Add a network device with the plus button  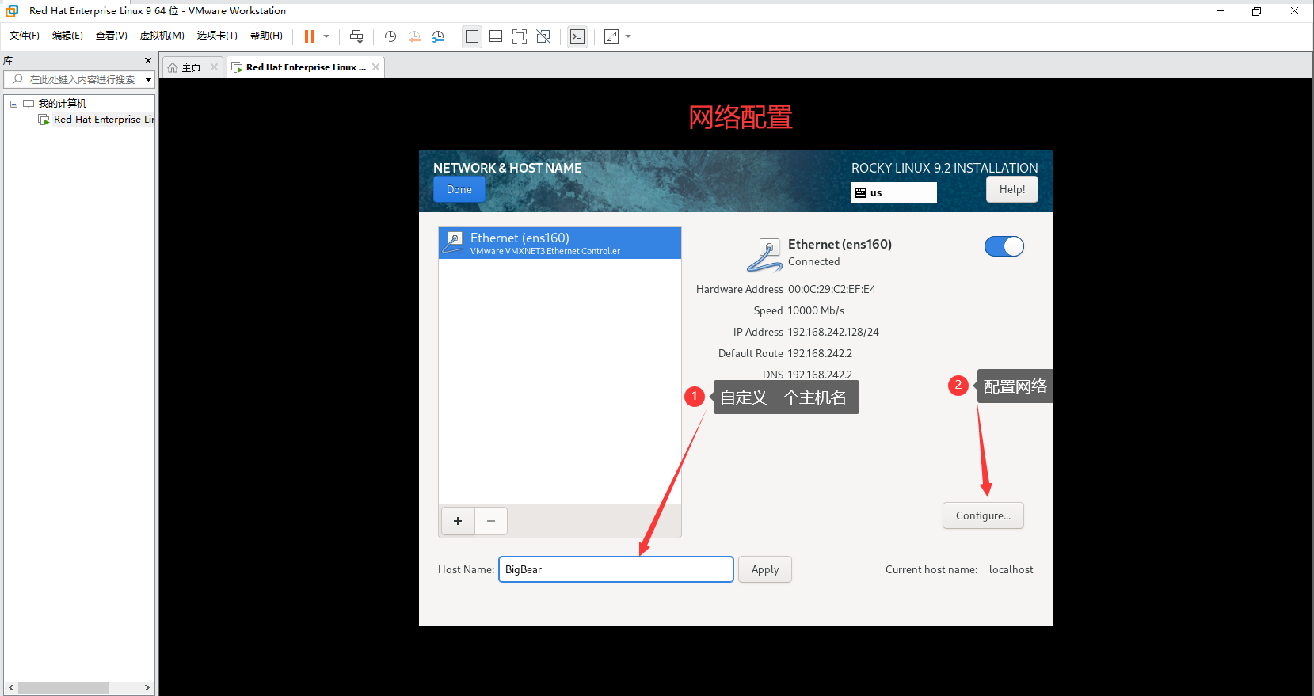point(458,521)
